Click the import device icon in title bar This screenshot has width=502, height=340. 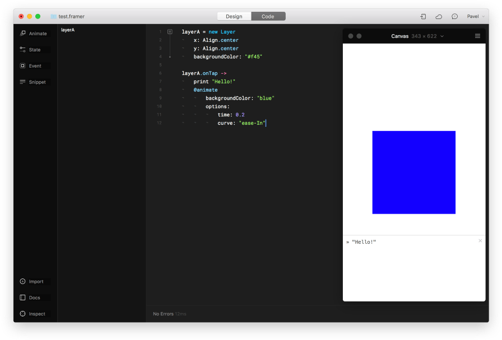pyautogui.click(x=423, y=16)
